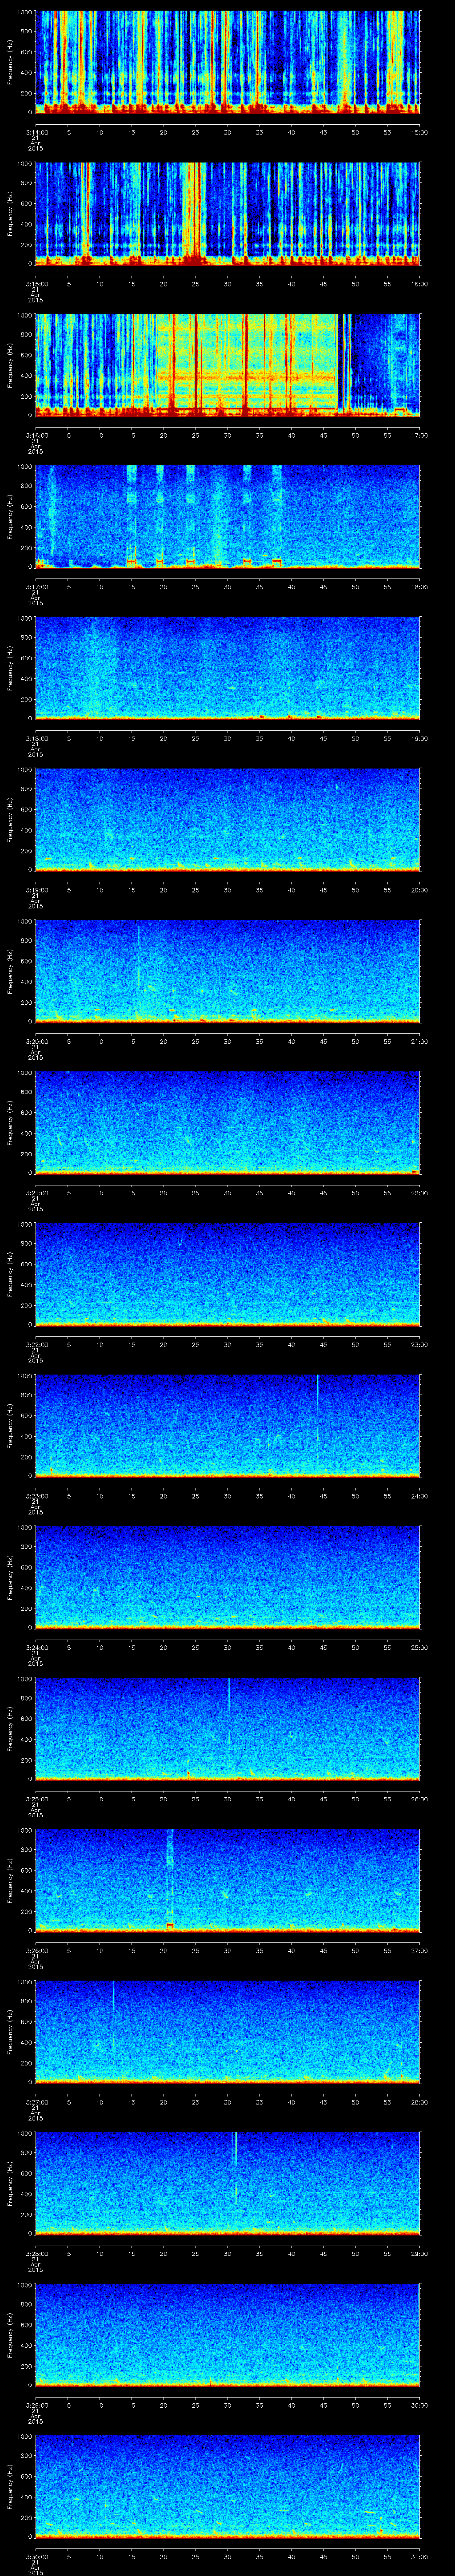The height and width of the screenshot is (2576, 455).
Task: Click the vertical spike in the 3:23:00 spectrogram
Action: (318, 1408)
